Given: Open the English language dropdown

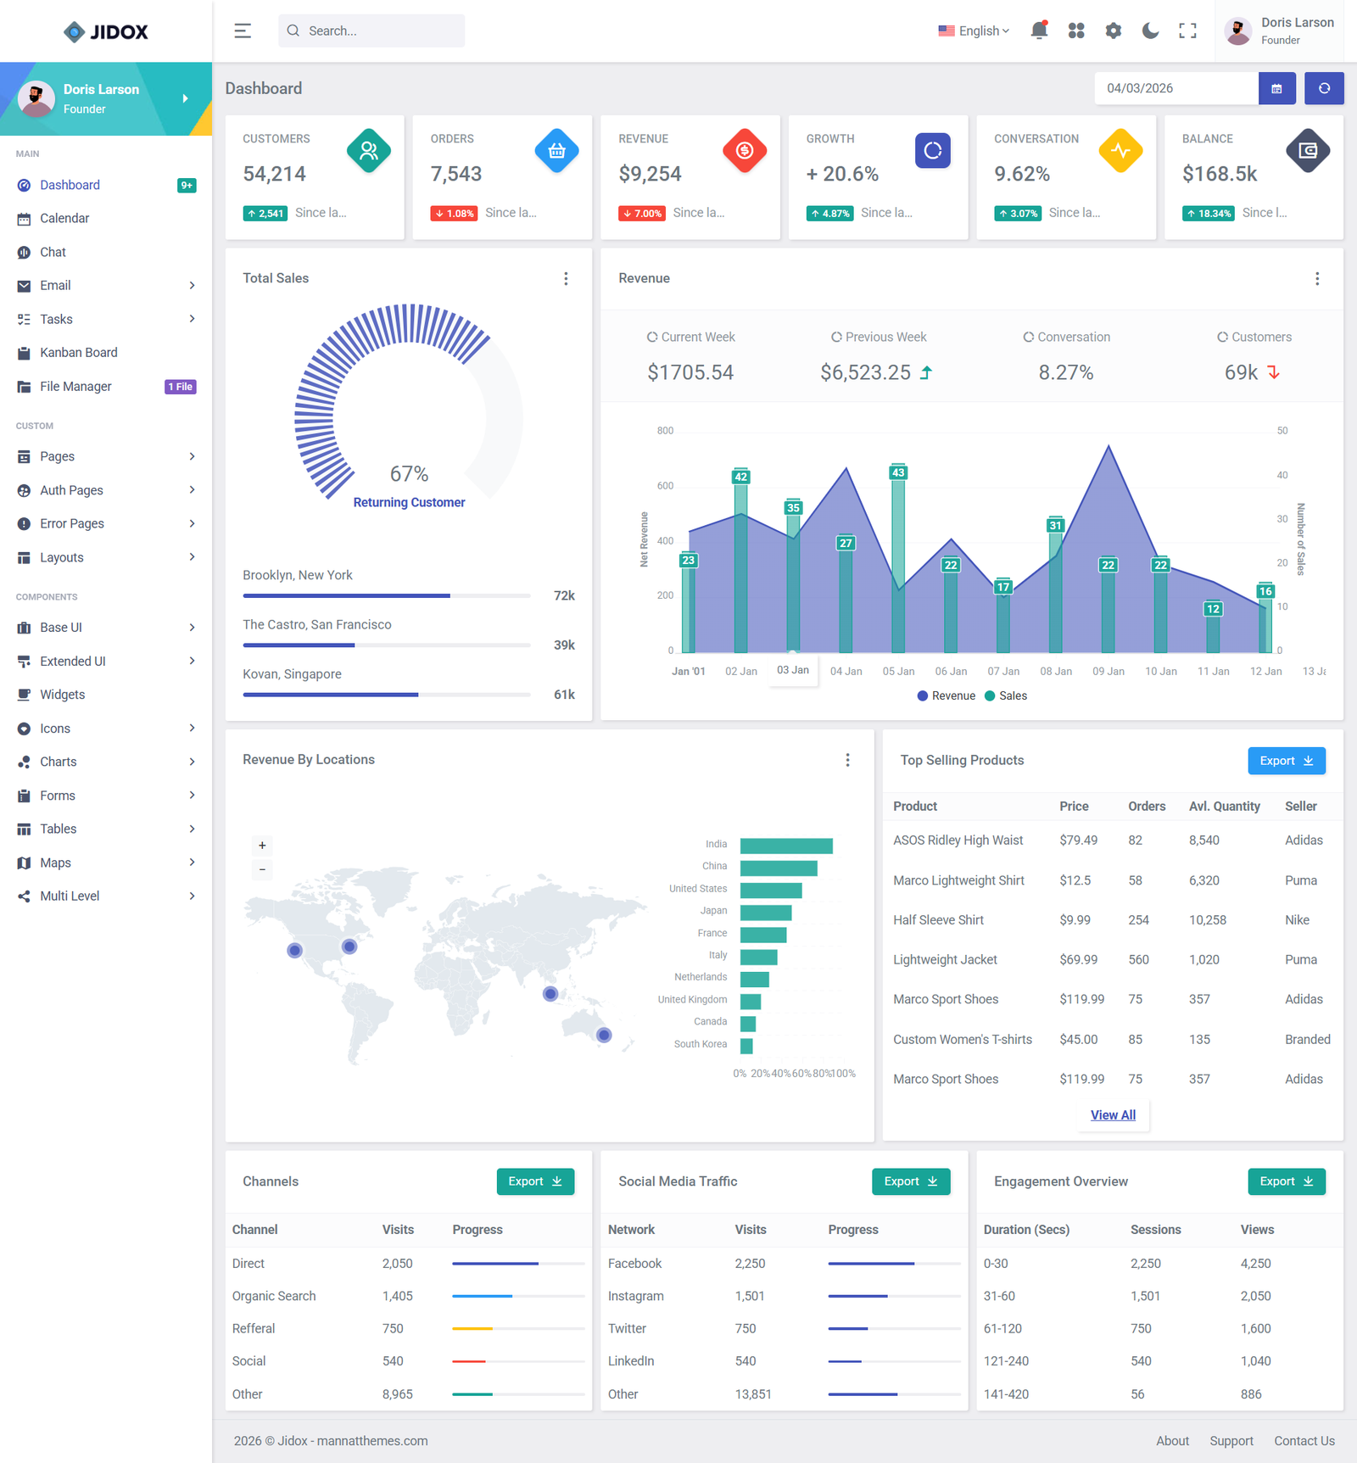Looking at the screenshot, I should click(x=974, y=31).
